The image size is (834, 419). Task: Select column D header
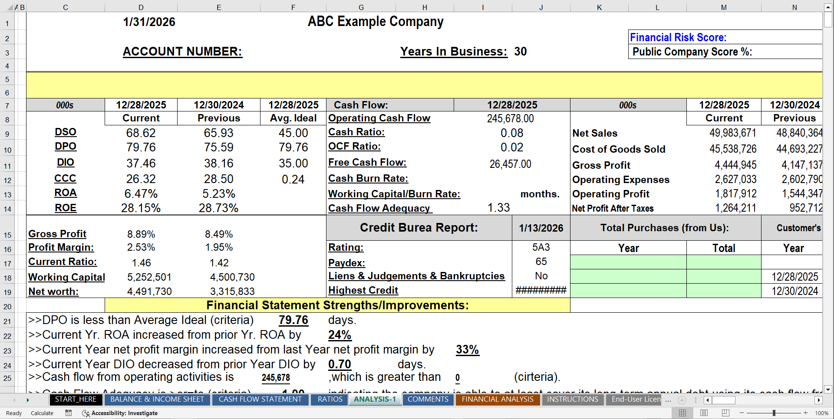(141, 7)
